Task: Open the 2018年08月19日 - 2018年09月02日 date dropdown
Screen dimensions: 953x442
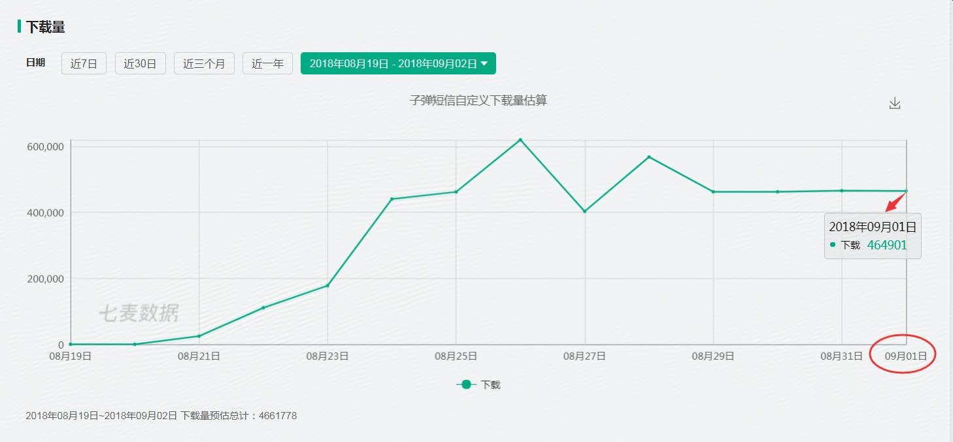Action: pos(397,63)
